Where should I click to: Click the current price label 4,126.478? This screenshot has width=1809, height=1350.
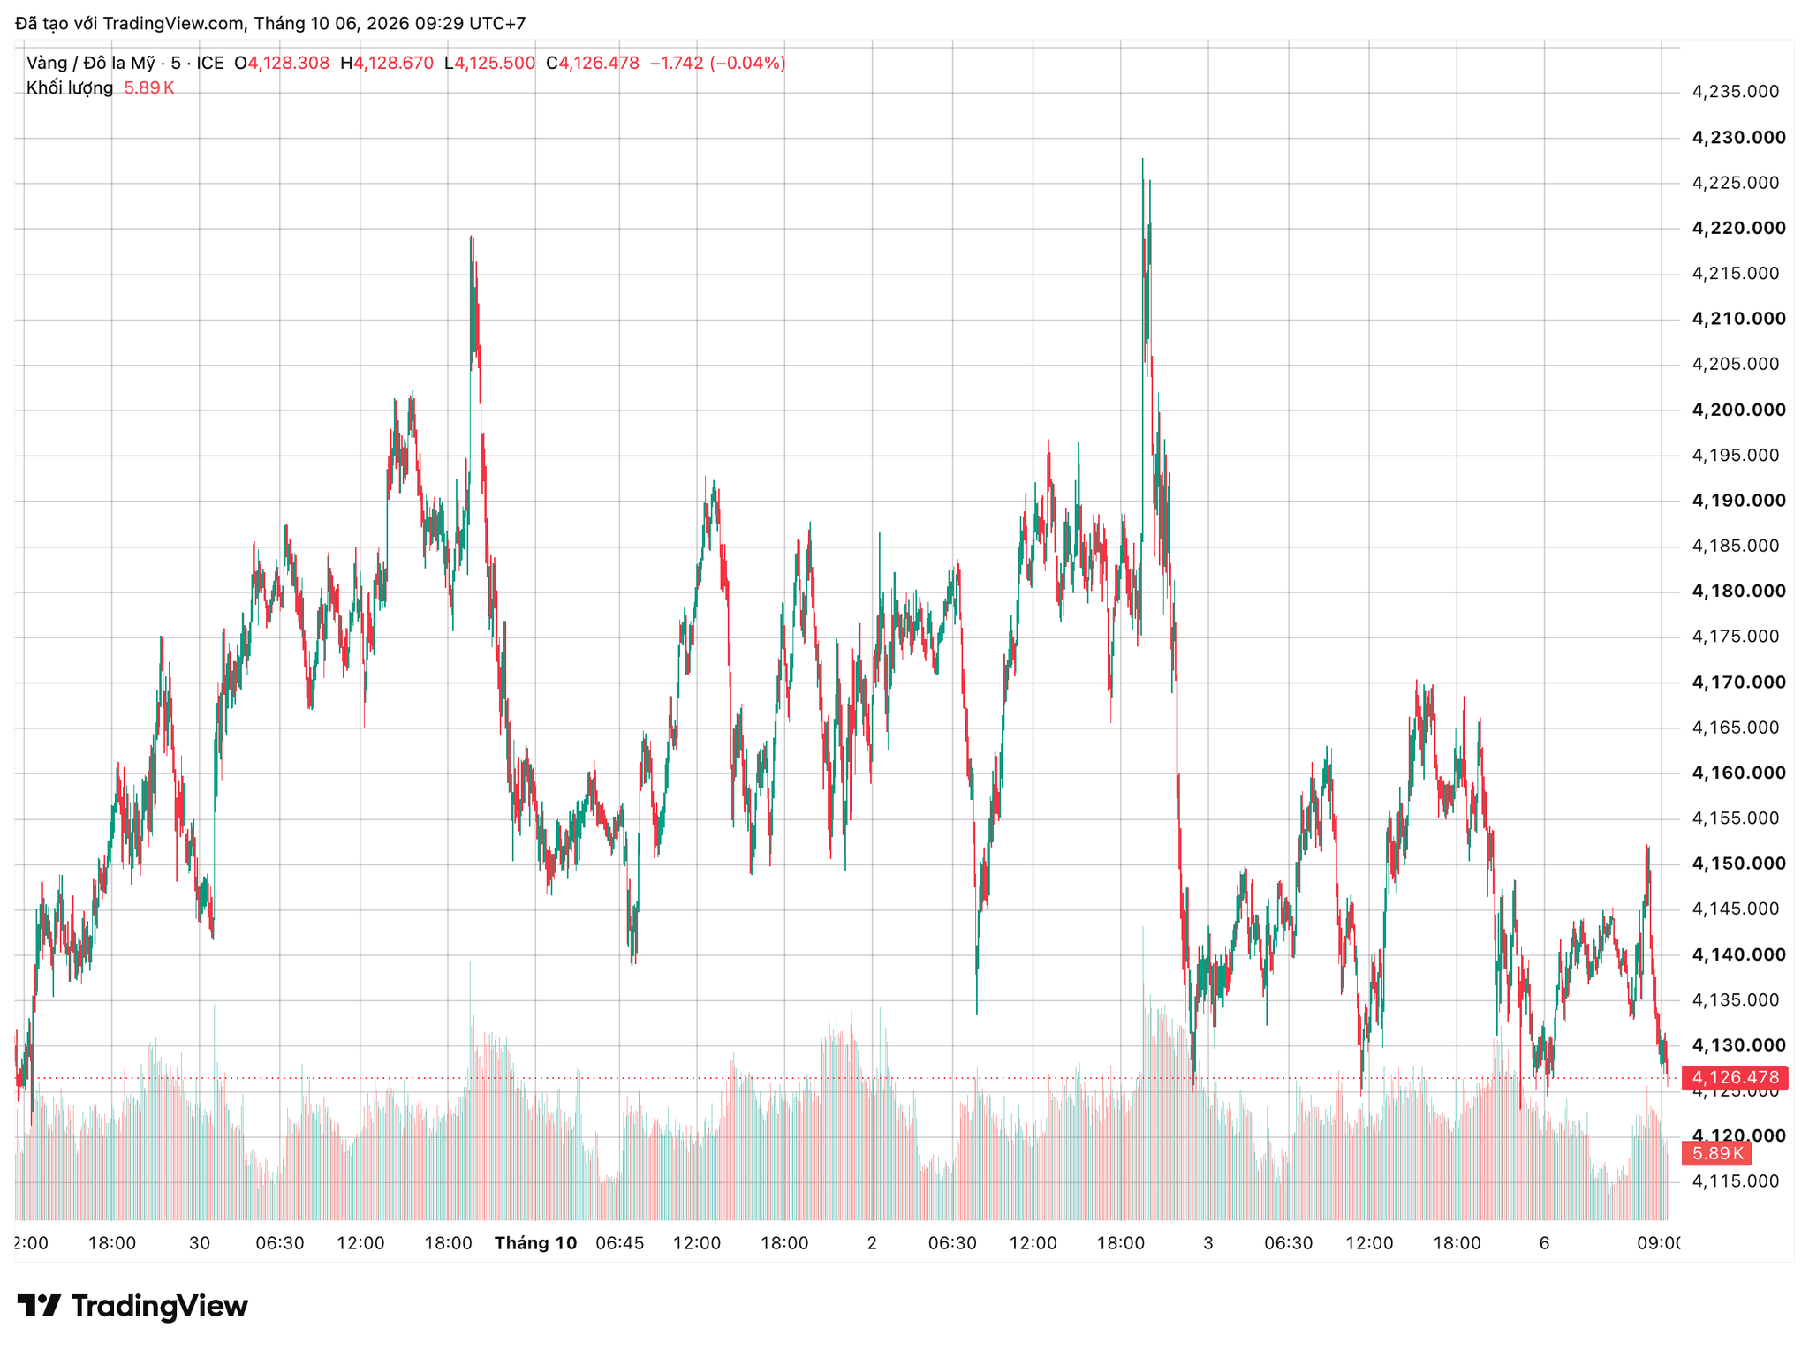[x=1735, y=1078]
